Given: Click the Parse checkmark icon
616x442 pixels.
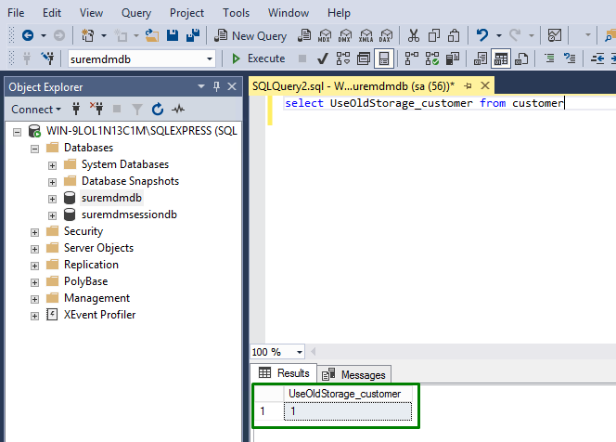Looking at the screenshot, I should [323, 59].
